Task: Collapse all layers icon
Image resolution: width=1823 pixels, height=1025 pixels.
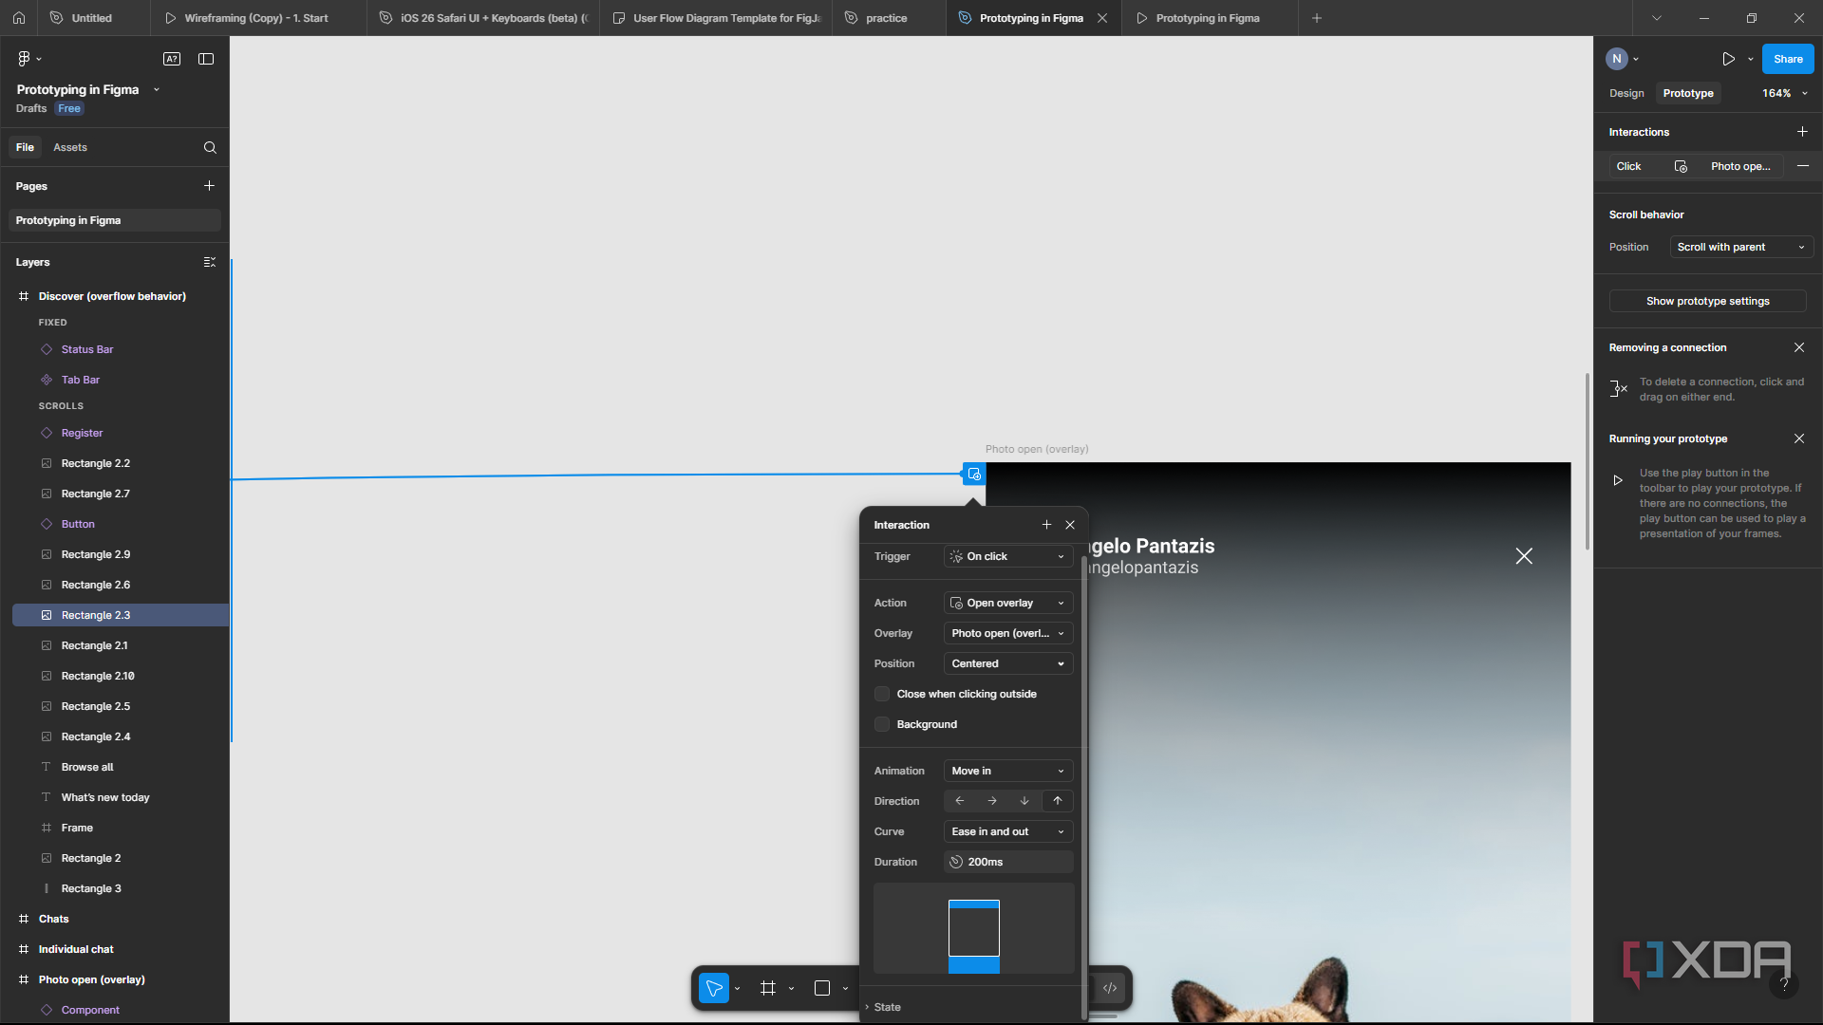Action: pyautogui.click(x=210, y=262)
